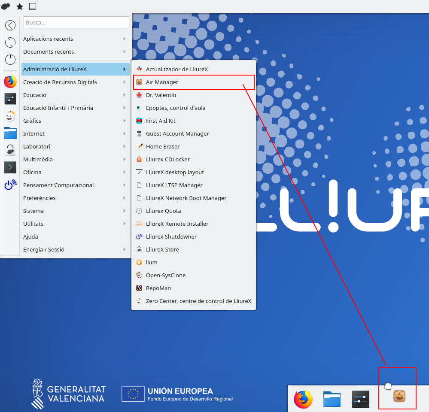Click the smiley face Zero Center sidebar icon
429x412 pixels.
[10, 116]
